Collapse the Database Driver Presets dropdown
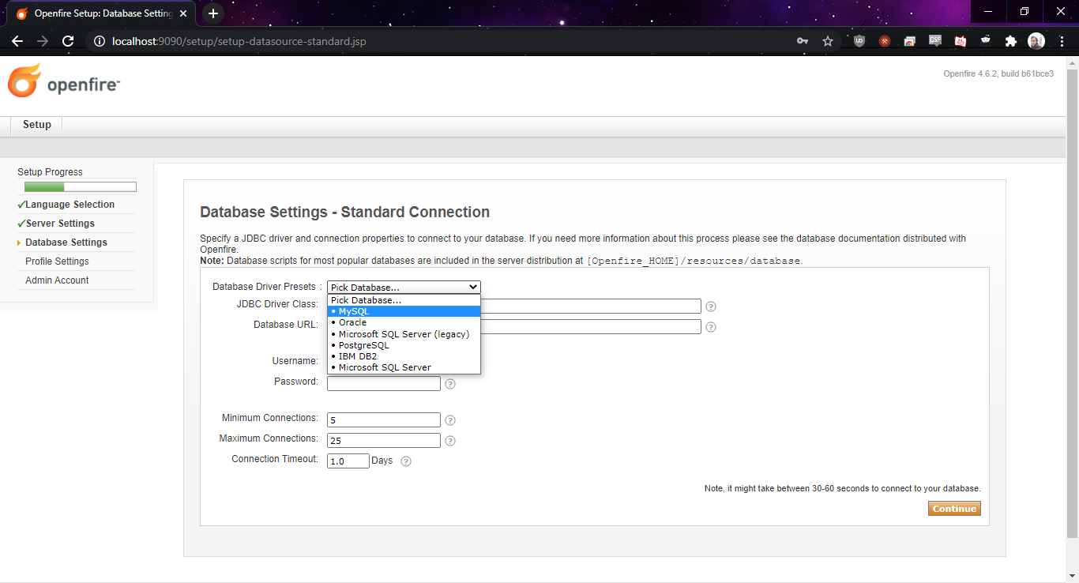Screen dimensions: 1079x583 point(404,288)
